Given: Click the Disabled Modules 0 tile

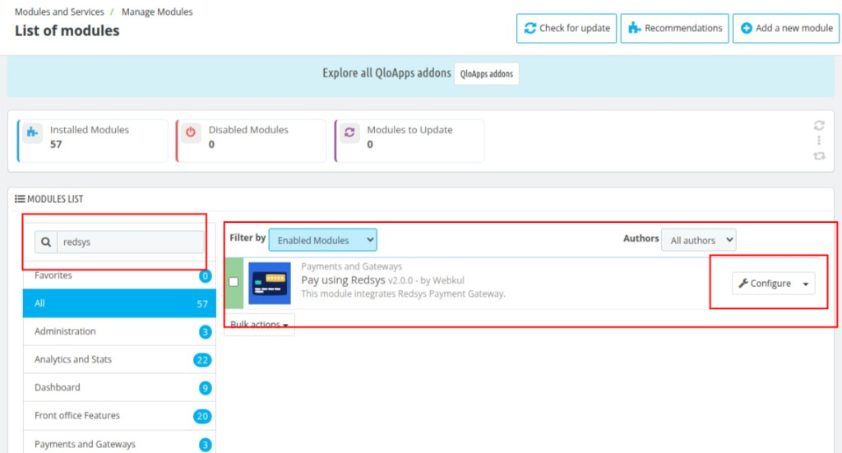Looking at the screenshot, I should (251, 141).
